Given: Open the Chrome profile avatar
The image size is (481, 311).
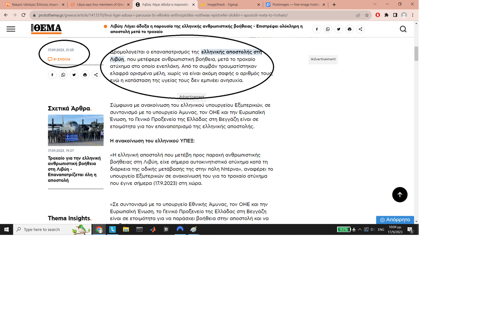Looking at the screenshot, I should point(404,15).
